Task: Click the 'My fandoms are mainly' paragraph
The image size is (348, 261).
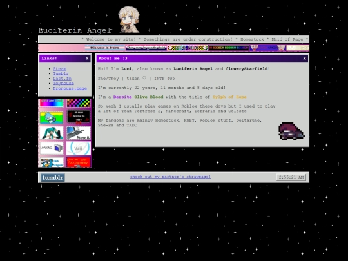Action: click(x=180, y=122)
